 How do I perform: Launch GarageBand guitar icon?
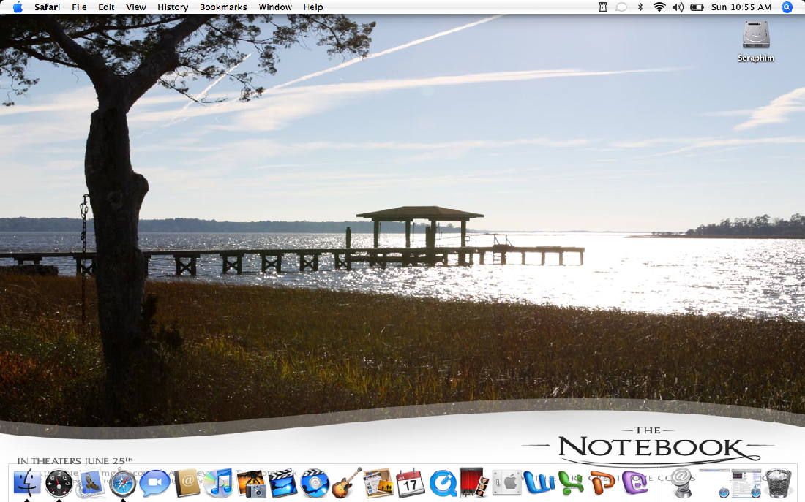347,483
